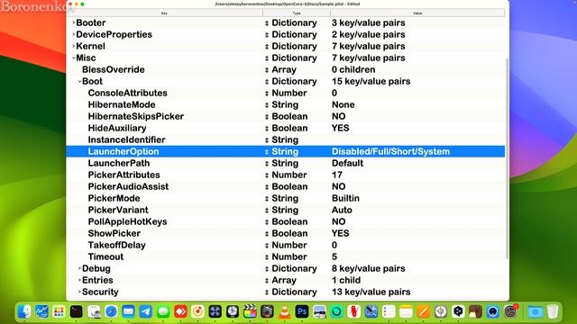The image size is (577, 324).
Task: Open Messages from the dock
Action: (x=163, y=311)
